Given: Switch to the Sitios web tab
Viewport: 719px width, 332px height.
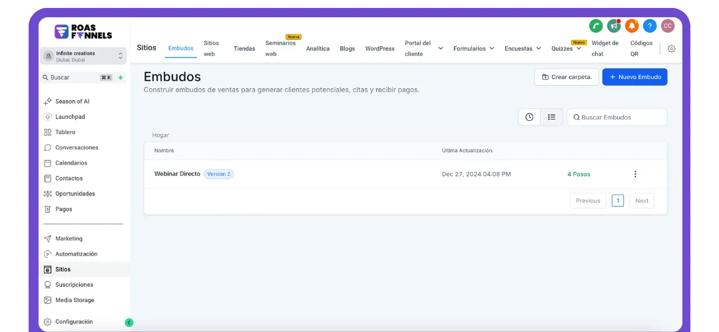Looking at the screenshot, I should click(x=212, y=48).
